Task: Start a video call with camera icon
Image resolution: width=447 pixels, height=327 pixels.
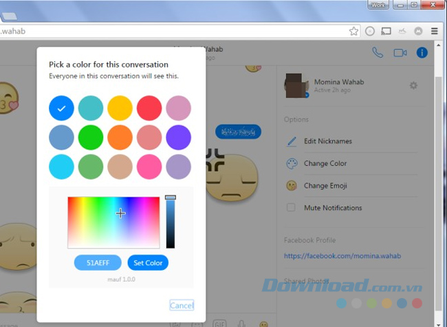Action: click(x=400, y=52)
